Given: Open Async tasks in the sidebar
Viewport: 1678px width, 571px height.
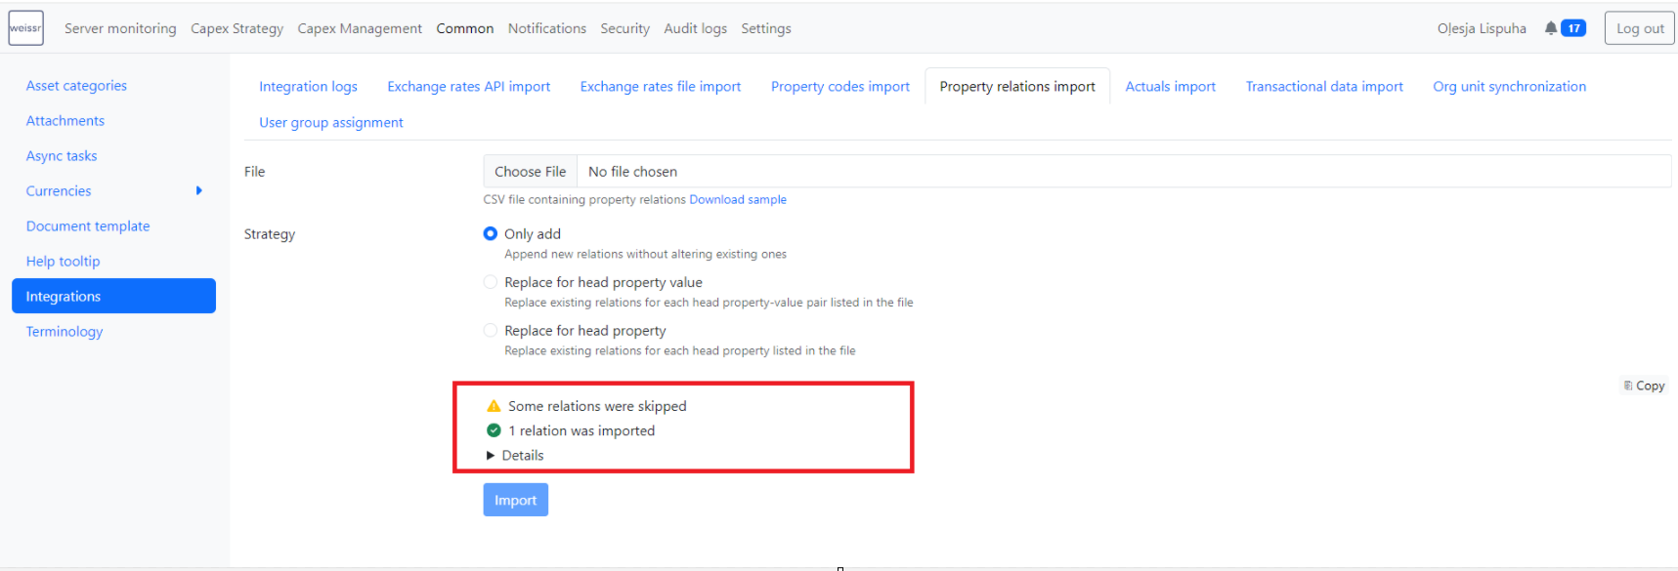Looking at the screenshot, I should click(62, 156).
